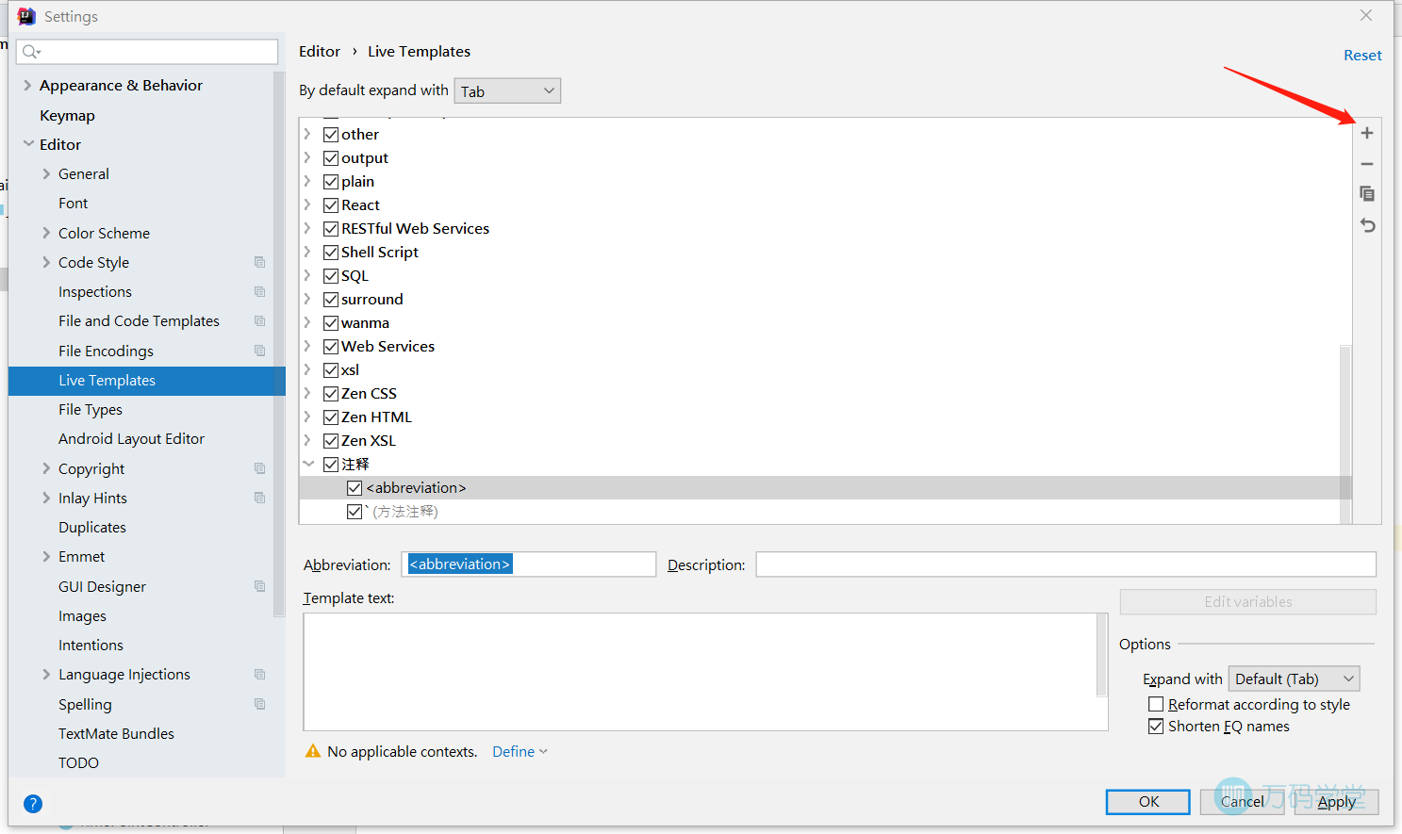Toggle the 'other' template group checkbox

(331, 135)
